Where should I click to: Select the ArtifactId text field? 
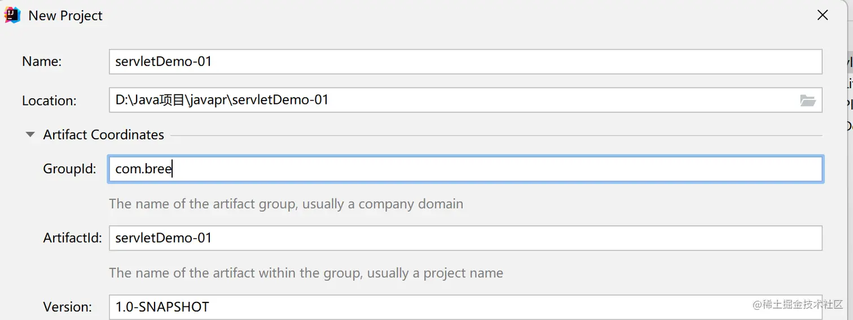(465, 238)
